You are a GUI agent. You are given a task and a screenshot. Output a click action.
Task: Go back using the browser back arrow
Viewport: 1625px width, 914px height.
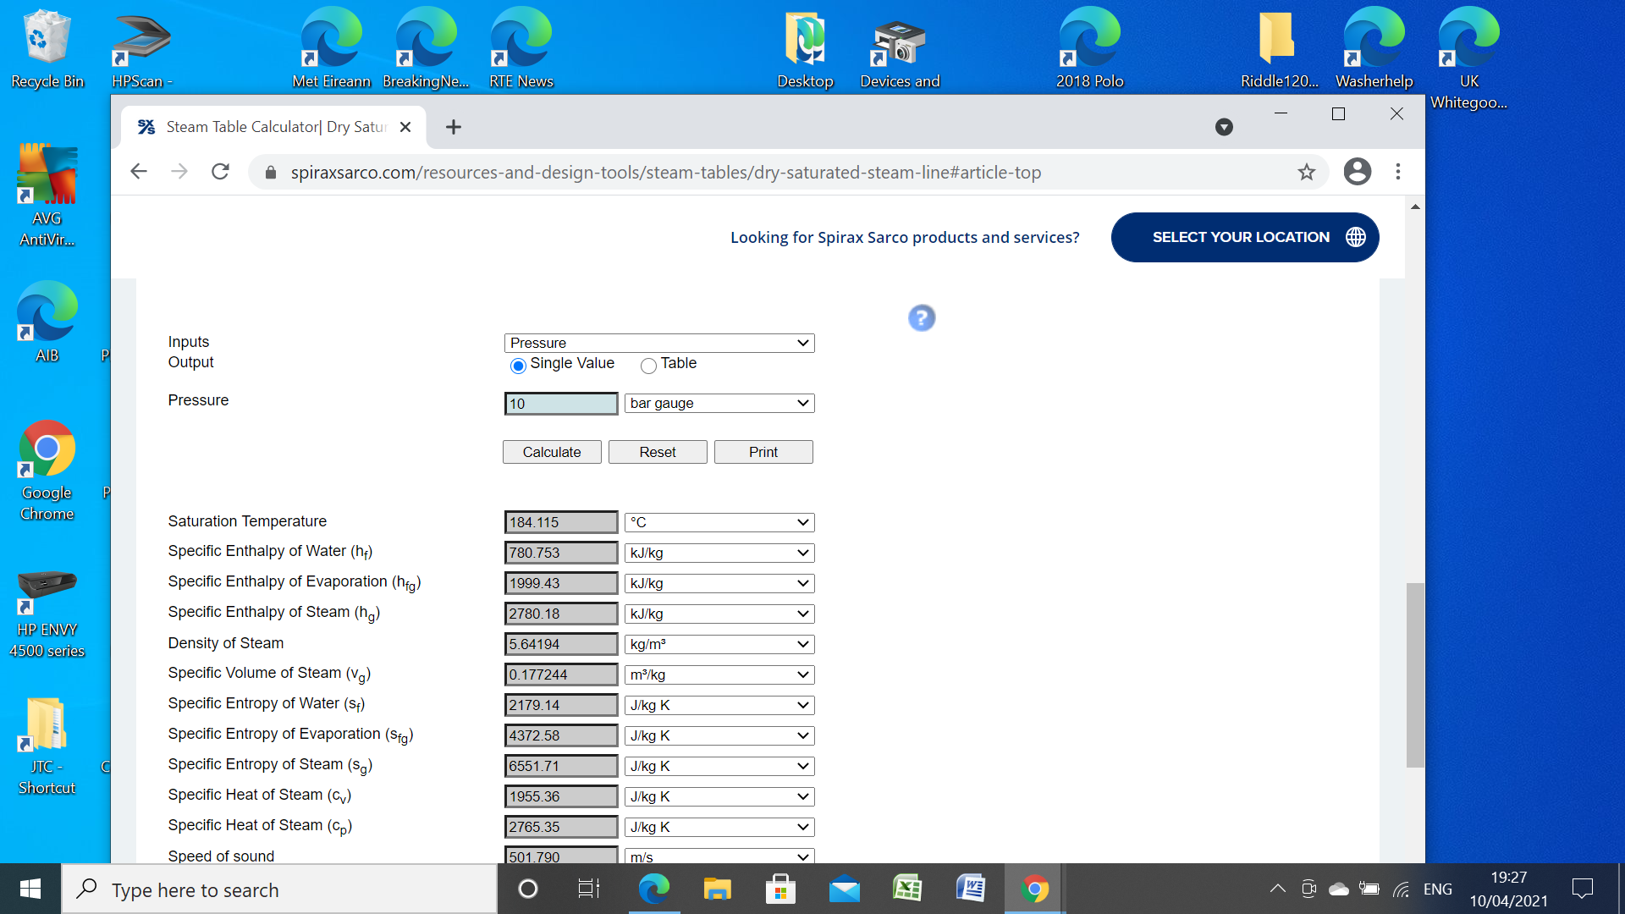point(139,172)
